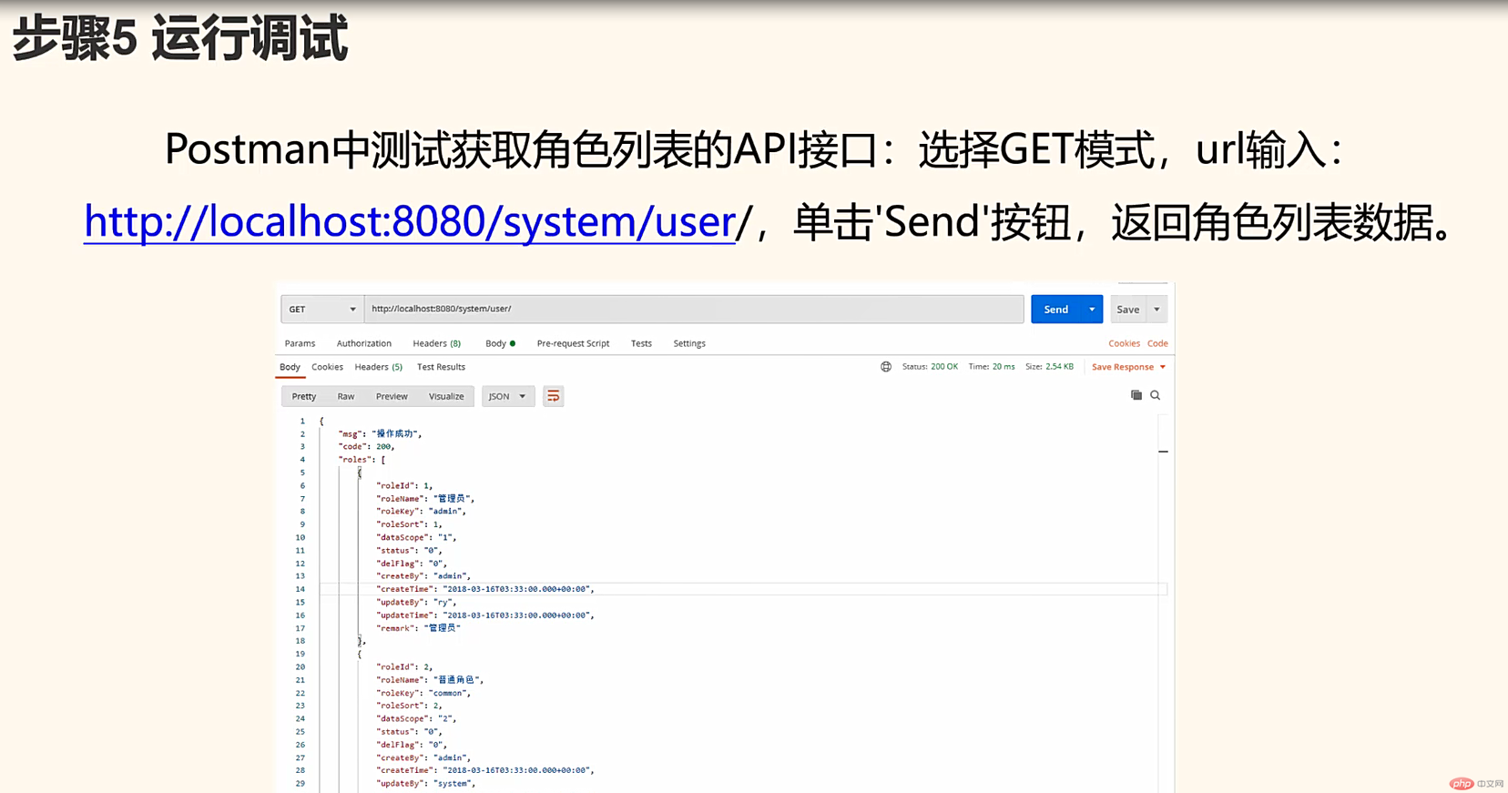Image resolution: width=1508 pixels, height=793 pixels.
Task: Open the JSON format dropdown
Action: [x=507, y=396]
